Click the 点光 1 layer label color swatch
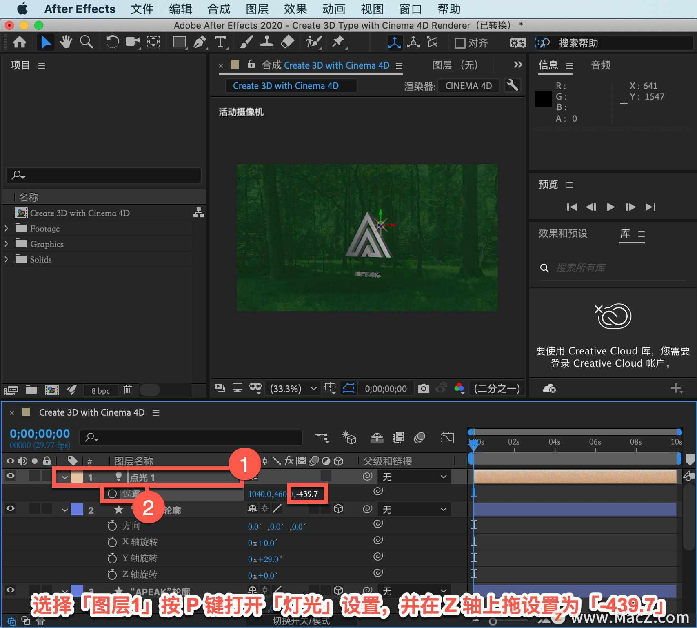Image resolution: width=697 pixels, height=628 pixels. 77,477
